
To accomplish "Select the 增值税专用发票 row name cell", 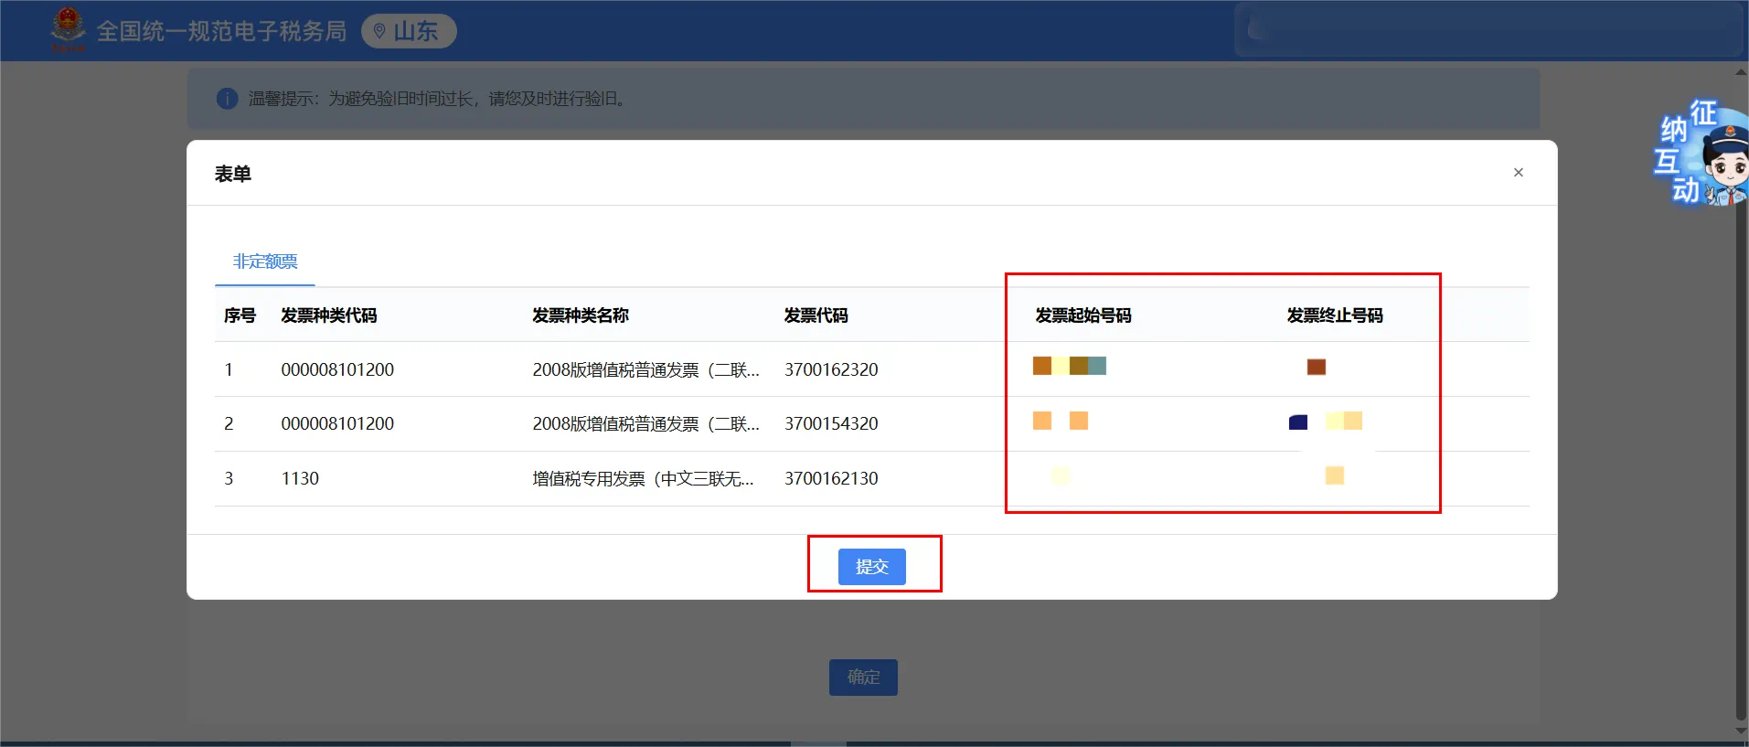I will (x=643, y=478).
